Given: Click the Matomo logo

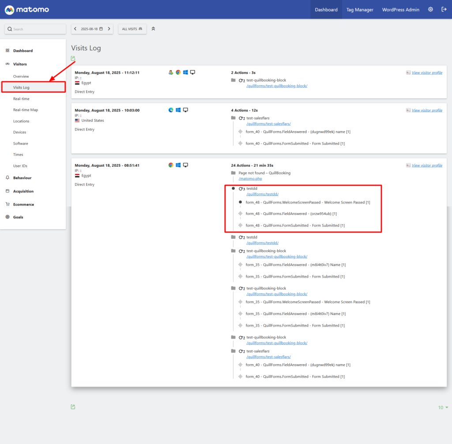Looking at the screenshot, I should coord(27,10).
